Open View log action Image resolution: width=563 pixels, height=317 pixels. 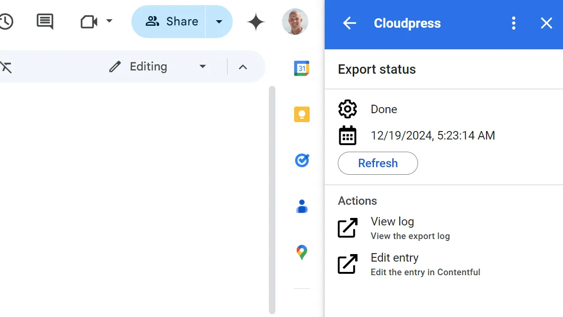coord(410,228)
